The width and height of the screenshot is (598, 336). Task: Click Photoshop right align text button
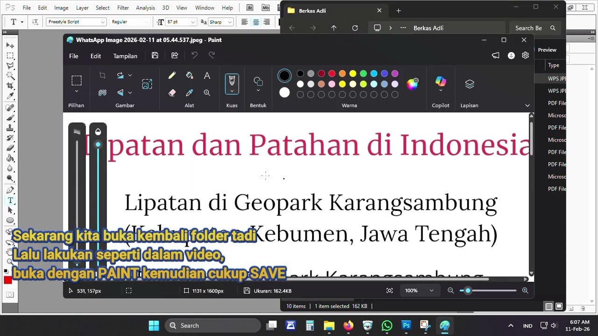coord(267,22)
